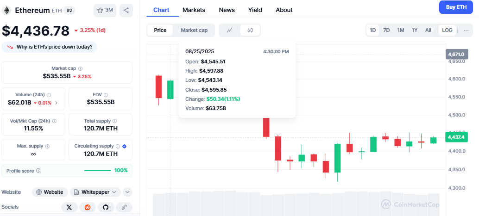Click the 100% profile score value
Screen dimensions: 479x216
pyautogui.click(x=121, y=171)
